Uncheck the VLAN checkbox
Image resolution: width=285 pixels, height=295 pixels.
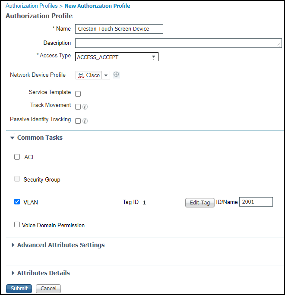tap(17, 201)
